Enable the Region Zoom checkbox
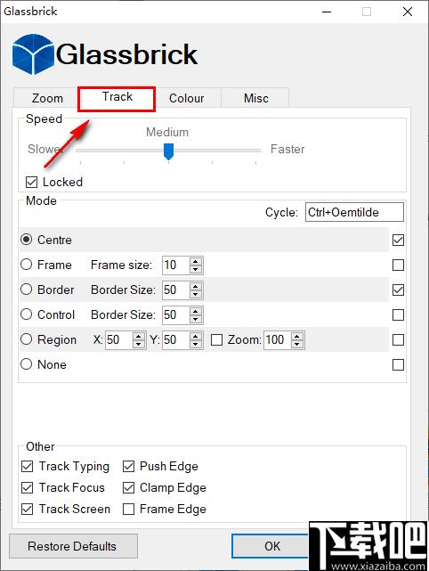 pyautogui.click(x=217, y=339)
